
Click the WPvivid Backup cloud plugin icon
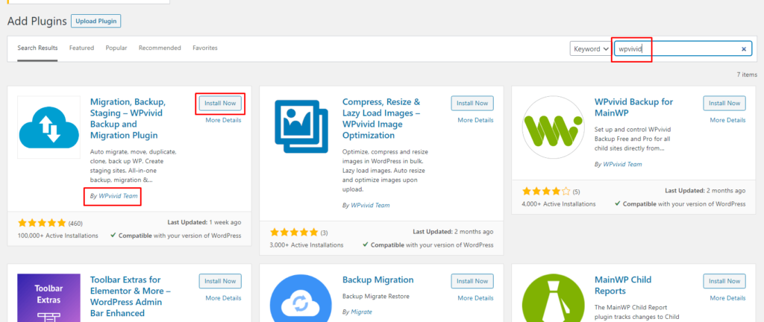(48, 127)
